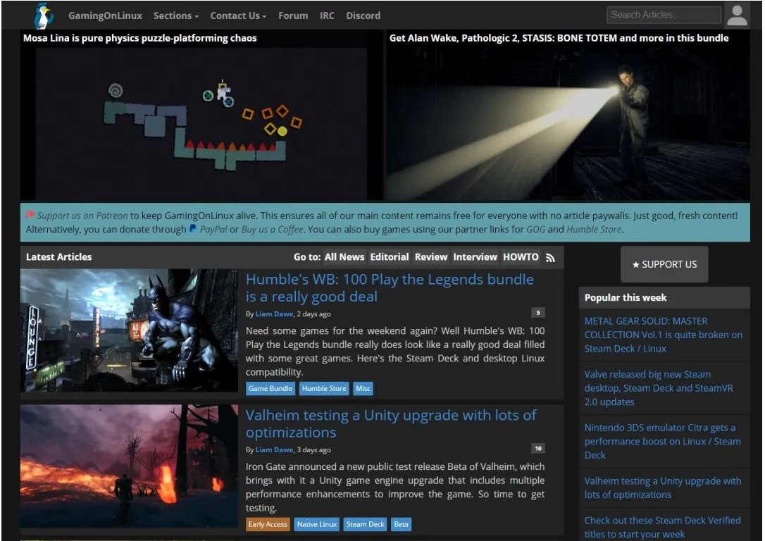Expand the Sections dropdown menu
The image size is (765, 541).
tap(175, 15)
